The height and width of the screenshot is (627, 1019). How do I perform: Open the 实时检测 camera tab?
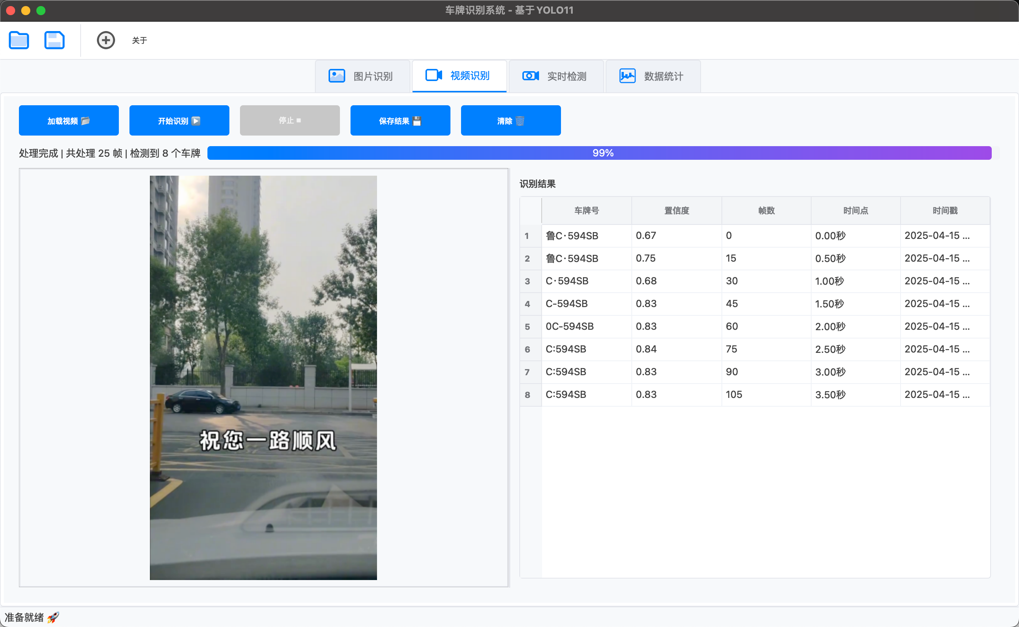pos(556,76)
